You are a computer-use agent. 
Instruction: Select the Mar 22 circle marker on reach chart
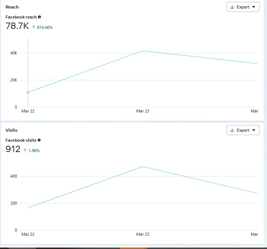(28, 92)
